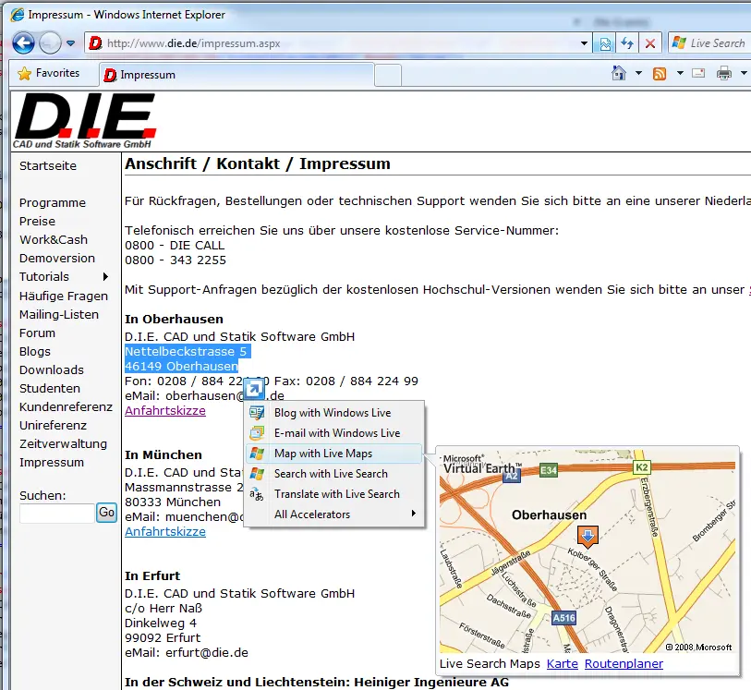
Task: Open the Startseite navigation link
Action: click(x=48, y=165)
